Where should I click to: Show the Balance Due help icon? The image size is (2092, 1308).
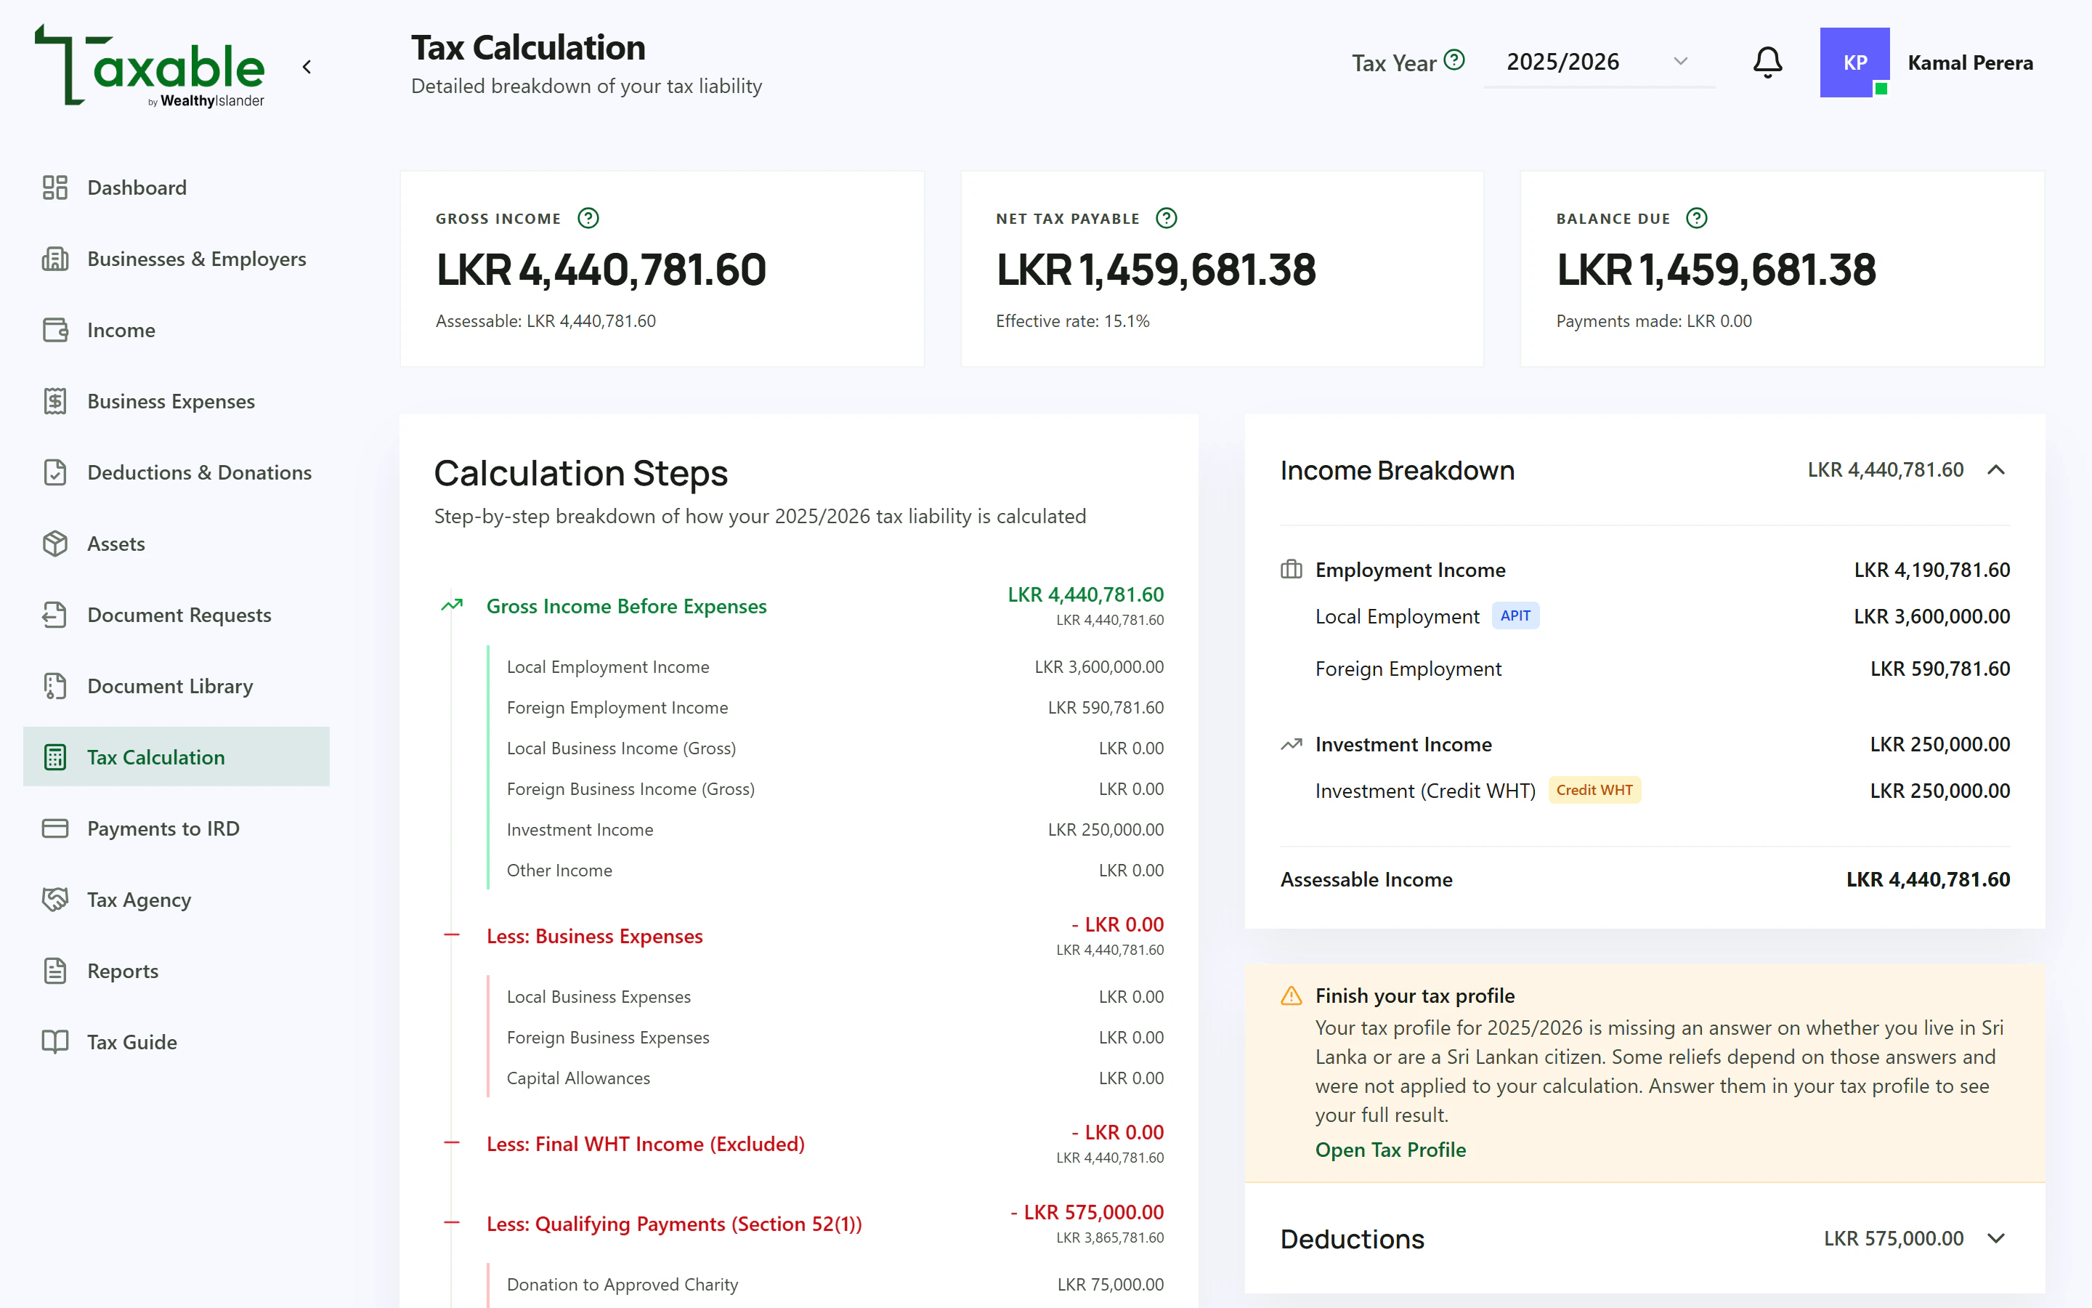[1697, 218]
